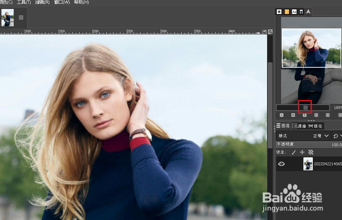The height and width of the screenshot is (220, 342).
Task: Set zoom to 1:1 in navigation panel
Action: pyautogui.click(x=305, y=115)
